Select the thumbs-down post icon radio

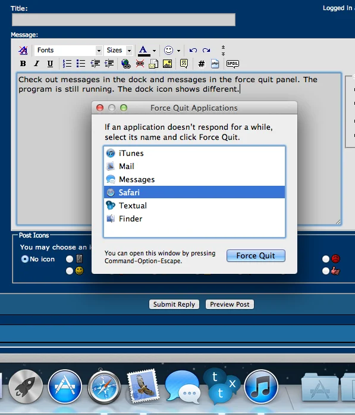coord(326,271)
